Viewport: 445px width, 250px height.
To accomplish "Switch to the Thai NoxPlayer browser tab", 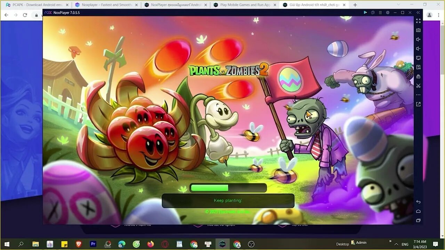I will 176,5.
